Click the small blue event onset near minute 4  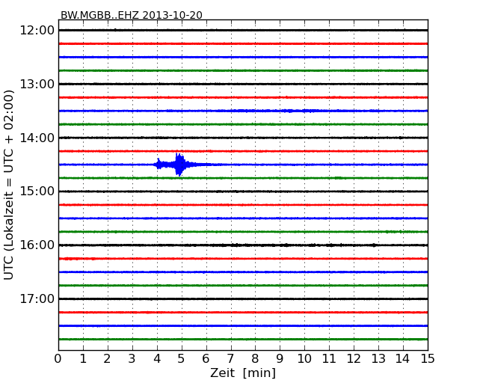click(159, 164)
